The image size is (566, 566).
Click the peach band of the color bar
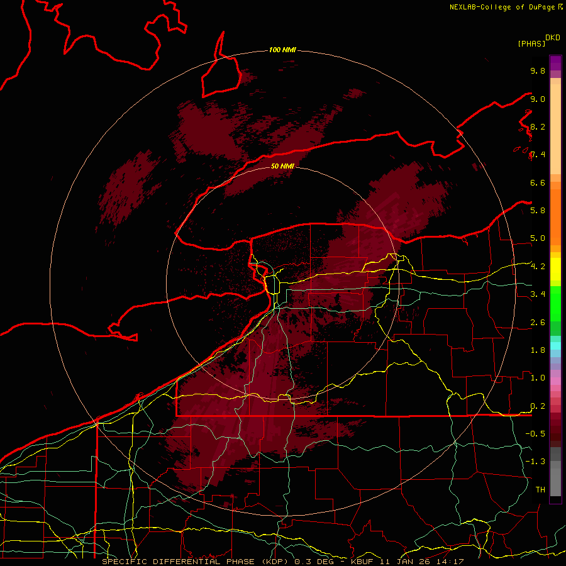click(555, 129)
